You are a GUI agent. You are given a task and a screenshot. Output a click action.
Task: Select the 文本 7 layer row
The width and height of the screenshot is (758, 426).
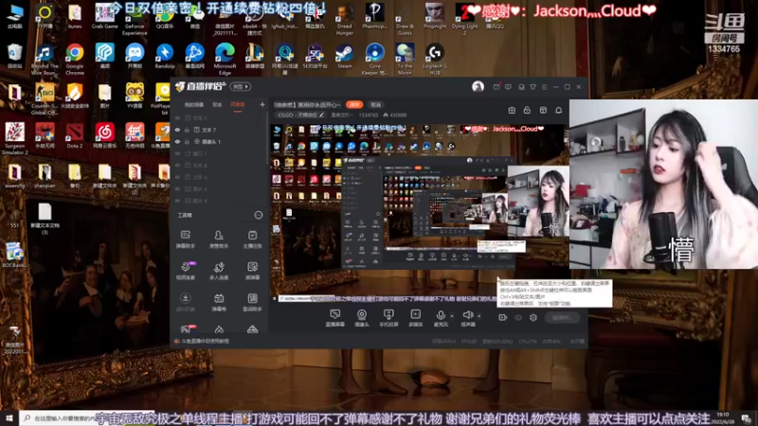[x=219, y=130]
